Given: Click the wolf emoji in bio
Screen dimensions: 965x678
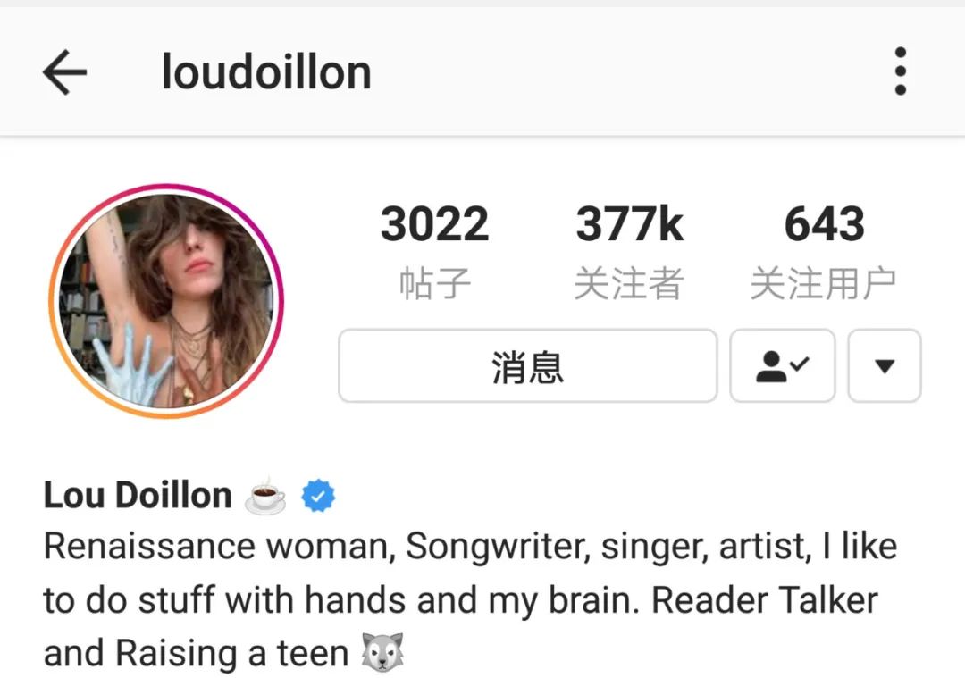Looking at the screenshot, I should (x=382, y=652).
